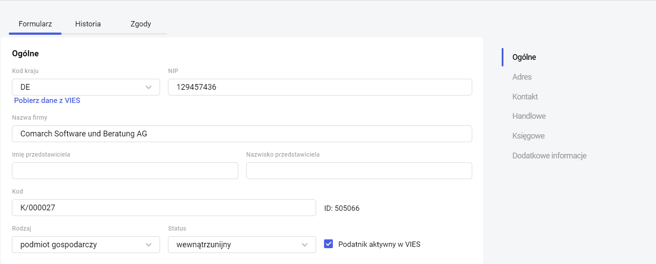Focus the Nazwisko przedstawiciela field
Screen dimensions: 656x264
coord(359,171)
